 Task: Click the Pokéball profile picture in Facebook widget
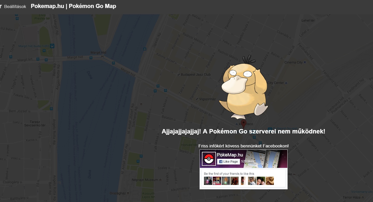click(x=209, y=159)
